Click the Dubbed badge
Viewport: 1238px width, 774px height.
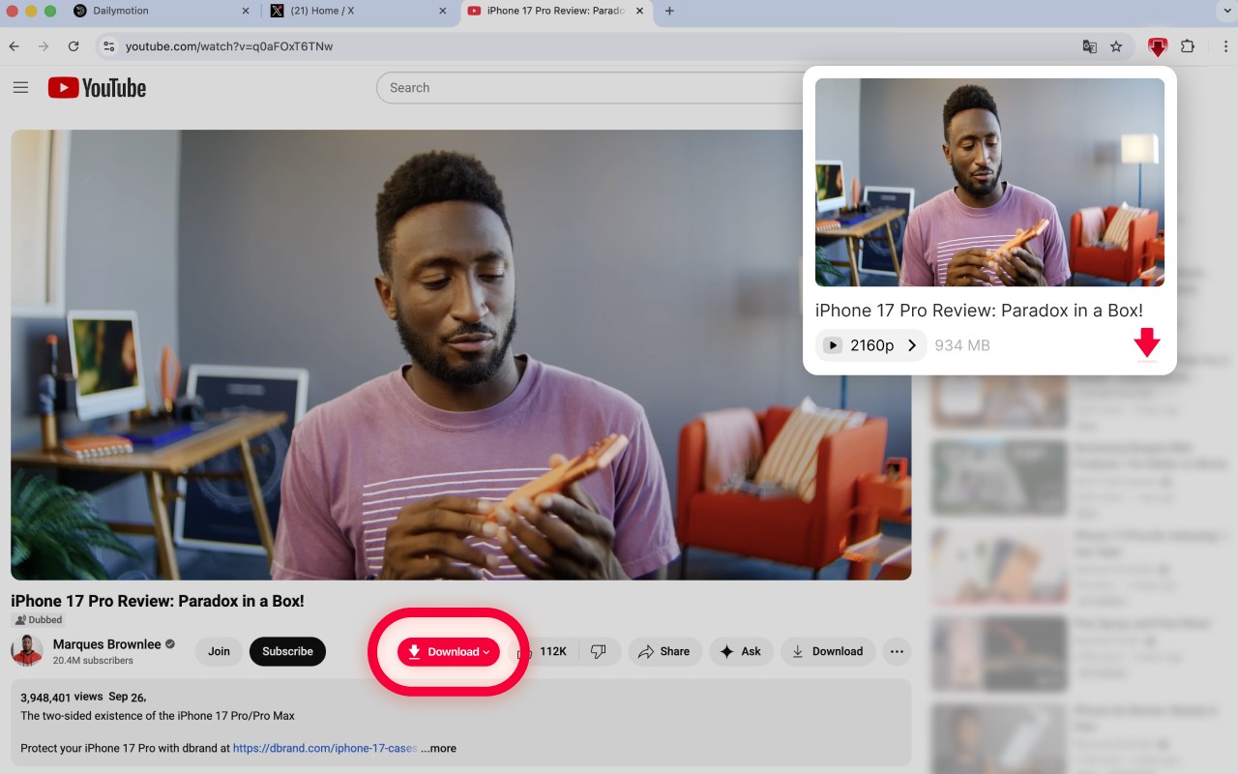pyautogui.click(x=39, y=620)
